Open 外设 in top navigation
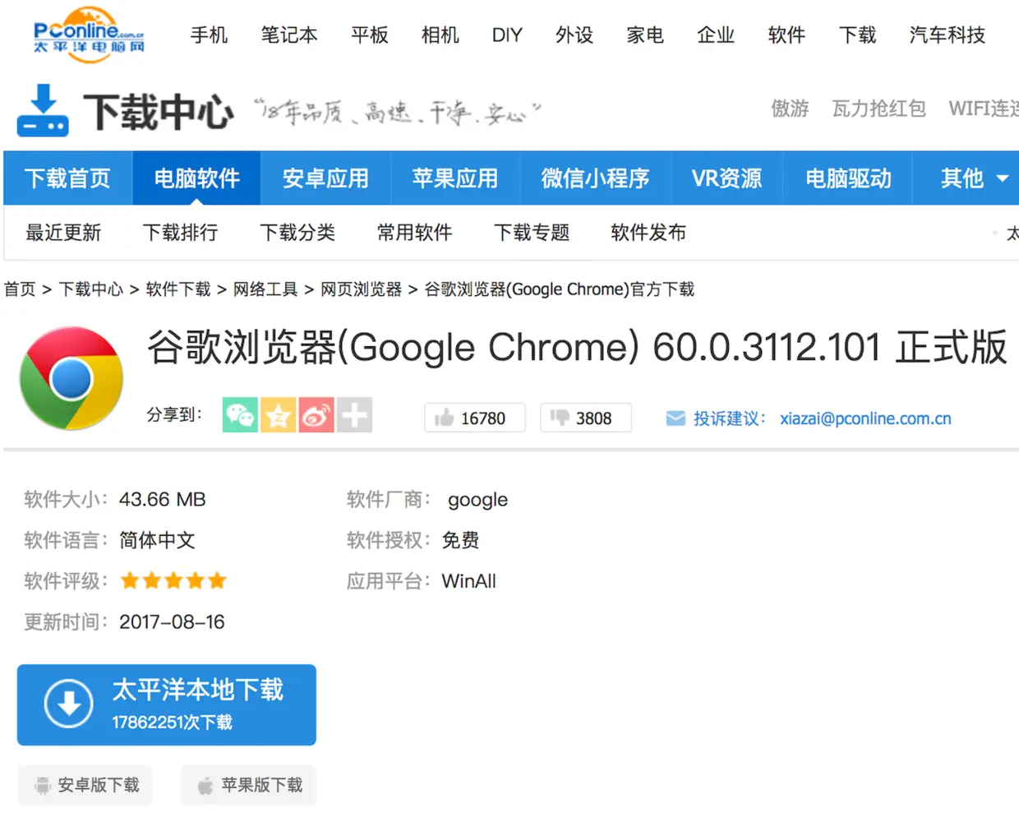 pyautogui.click(x=574, y=35)
